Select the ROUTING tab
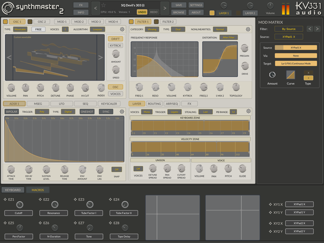Screen dimensions: 324x243 point(154,103)
